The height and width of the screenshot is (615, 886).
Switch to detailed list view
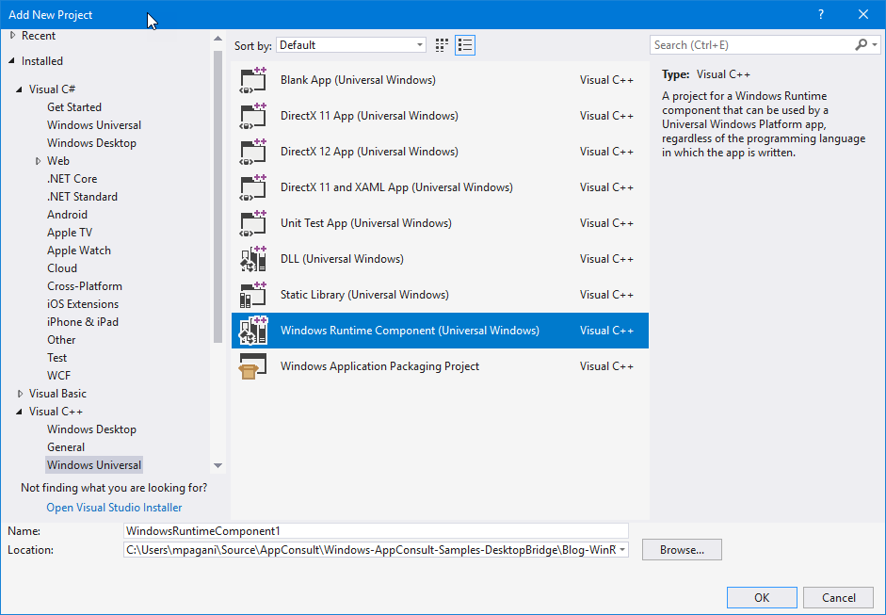463,44
